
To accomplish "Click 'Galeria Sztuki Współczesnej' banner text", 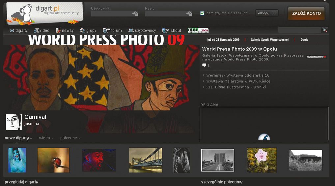I will [270, 40].
